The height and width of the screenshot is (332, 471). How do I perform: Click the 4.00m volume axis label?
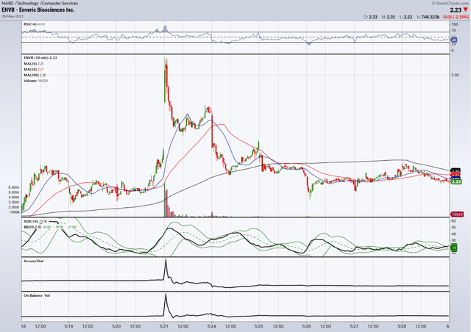(14, 198)
